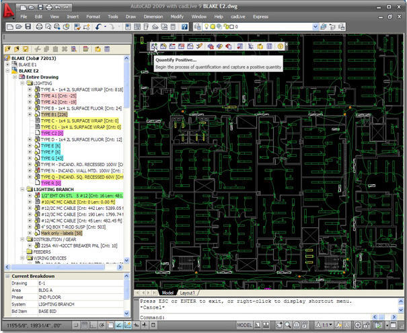Toggle MODEL space button in status bar

244,325
